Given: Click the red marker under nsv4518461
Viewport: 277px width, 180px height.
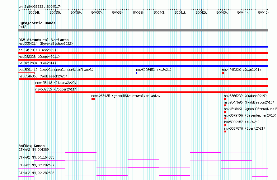Looking at the screenshot, I should pos(225,112).
